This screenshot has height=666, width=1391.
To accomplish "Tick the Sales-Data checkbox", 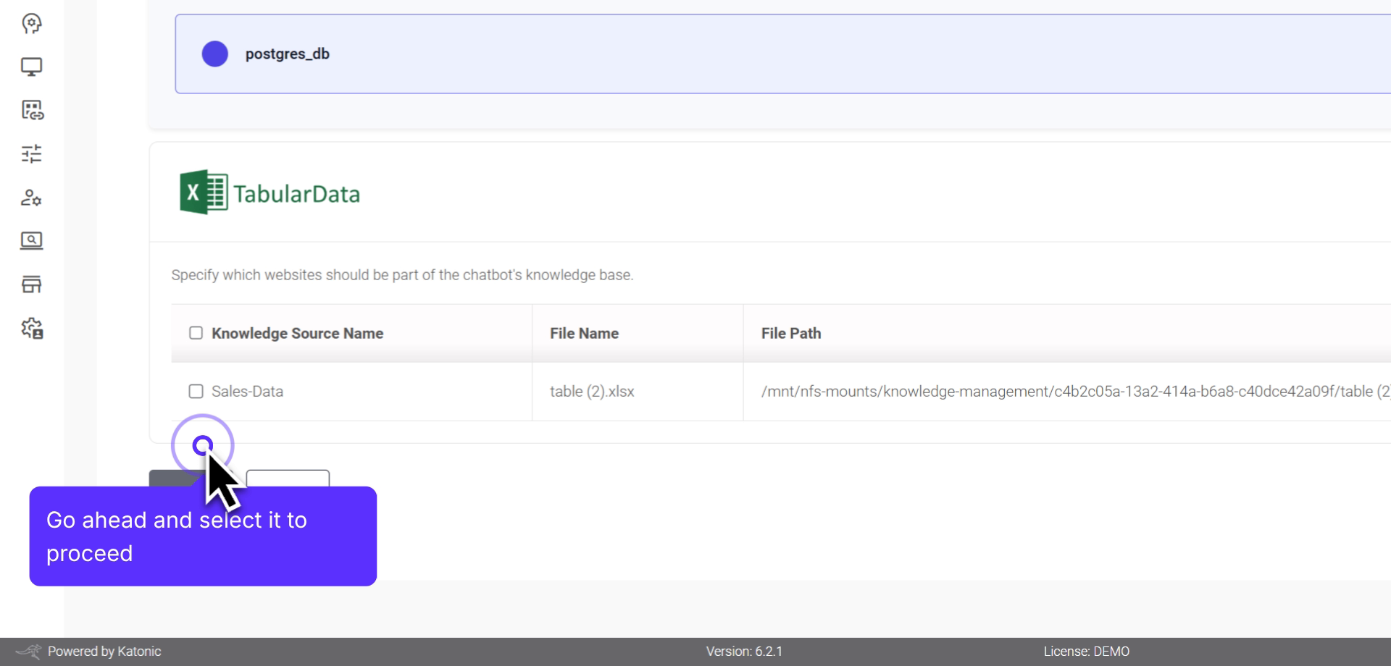I will 195,391.
